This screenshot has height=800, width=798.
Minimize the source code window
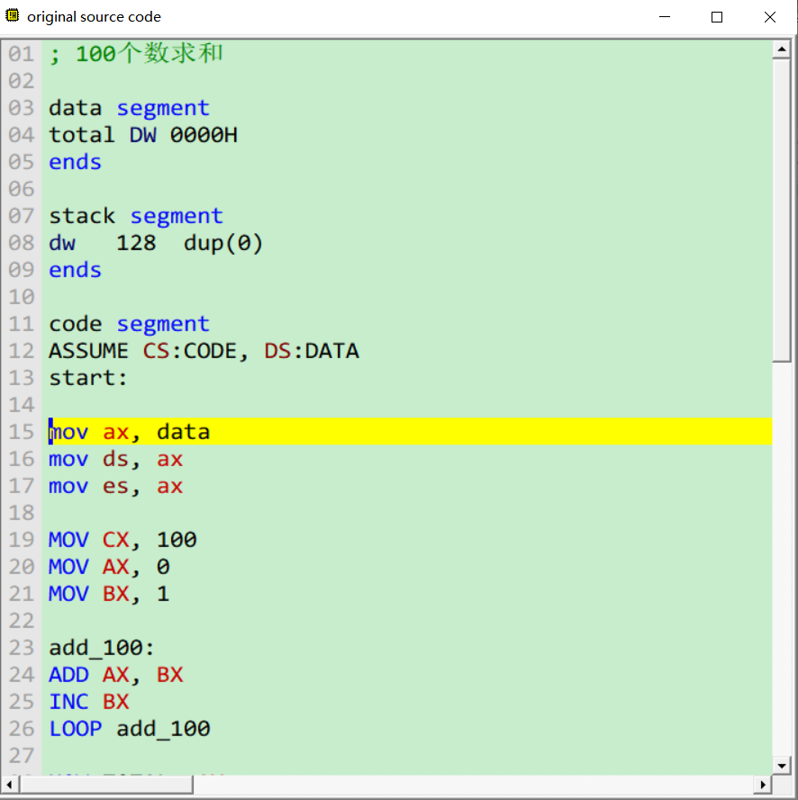coord(665,16)
